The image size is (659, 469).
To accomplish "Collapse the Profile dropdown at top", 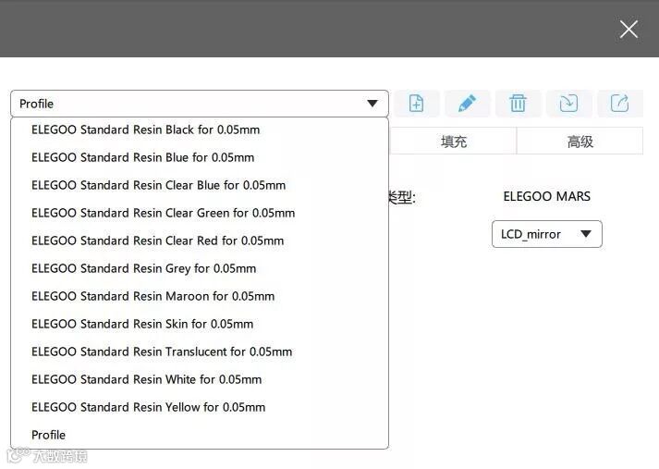I will [200, 104].
